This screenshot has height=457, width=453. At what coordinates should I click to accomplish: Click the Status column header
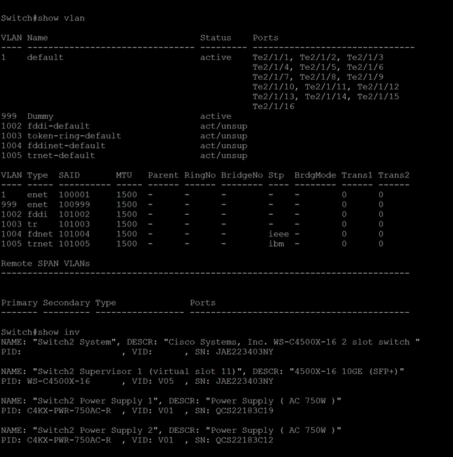[x=216, y=38]
